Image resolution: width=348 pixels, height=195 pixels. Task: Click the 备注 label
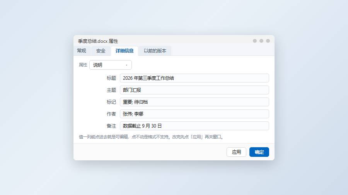pos(111,126)
